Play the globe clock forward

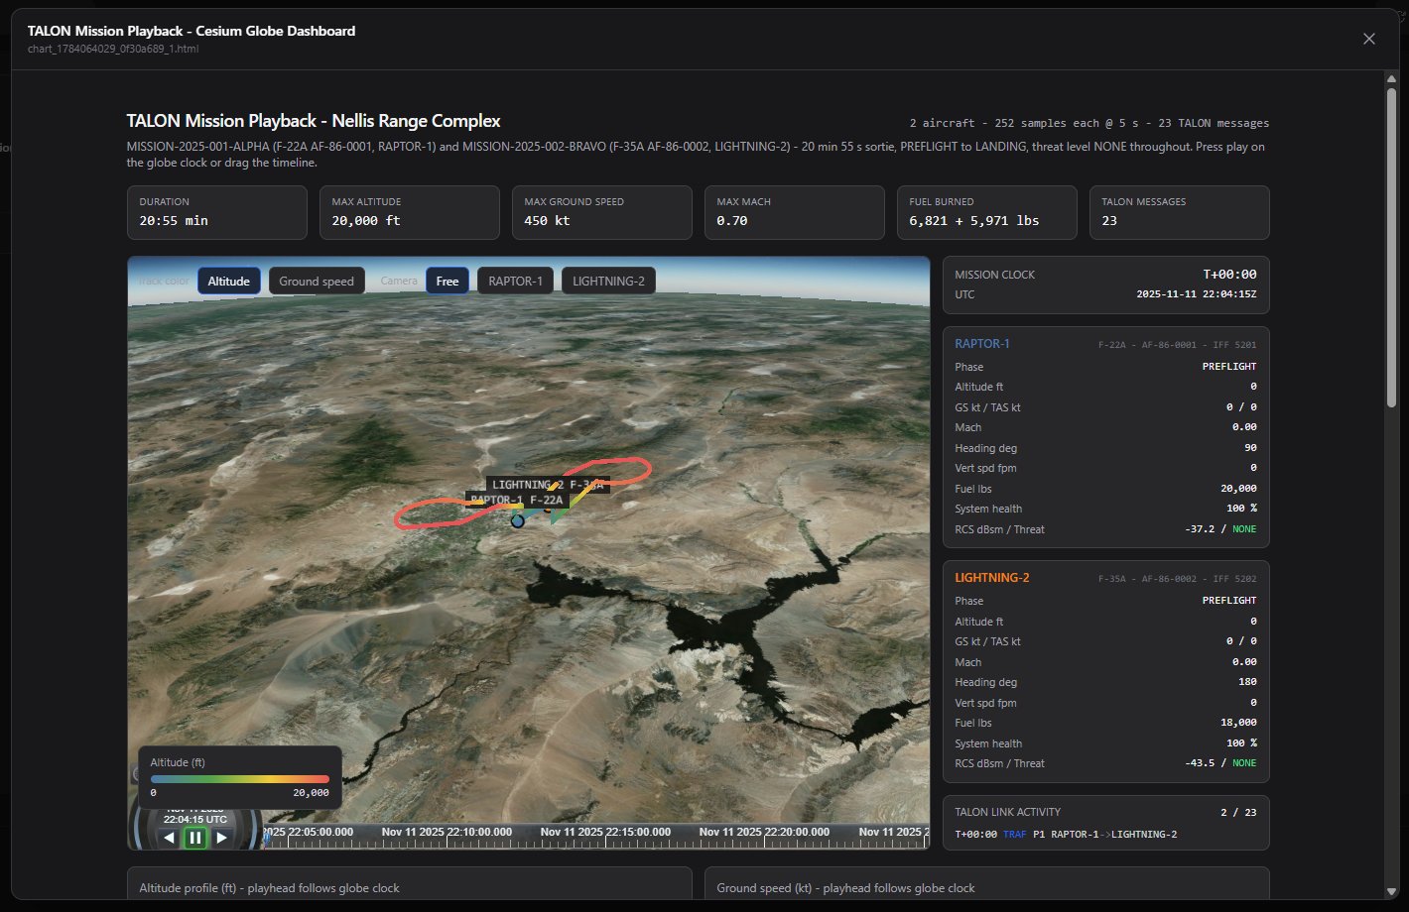221,838
